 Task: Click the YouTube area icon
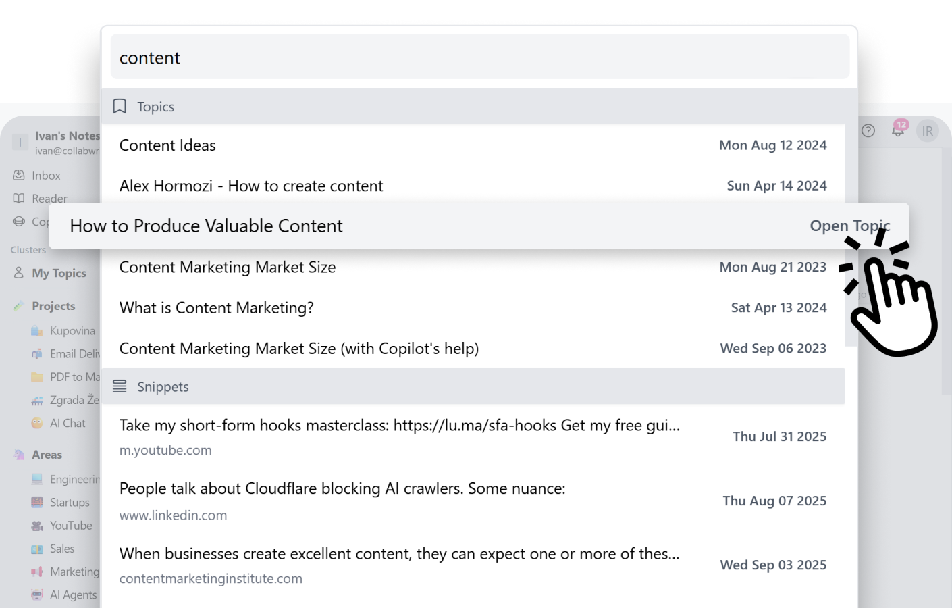click(37, 526)
